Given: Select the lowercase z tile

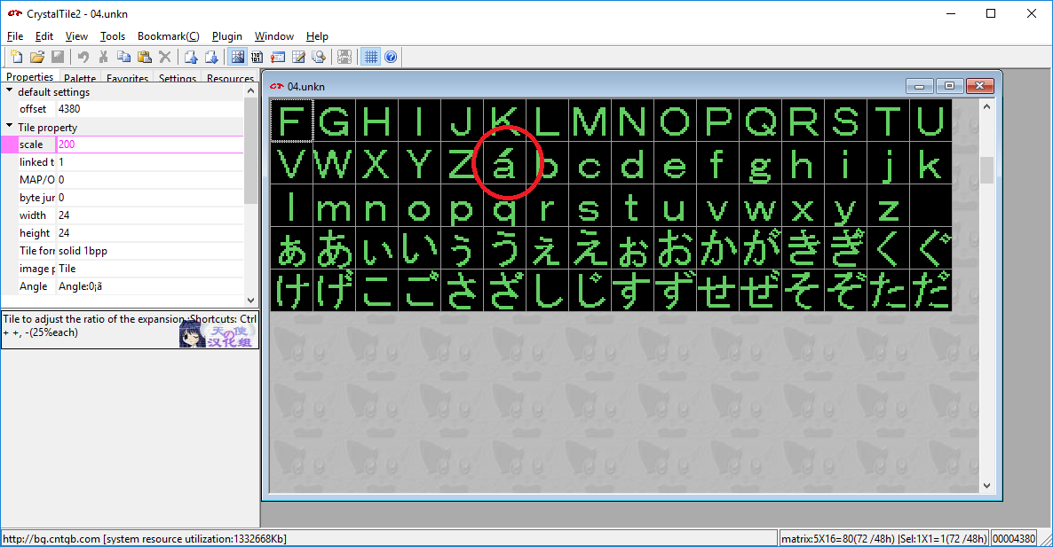Looking at the screenshot, I should (x=888, y=205).
